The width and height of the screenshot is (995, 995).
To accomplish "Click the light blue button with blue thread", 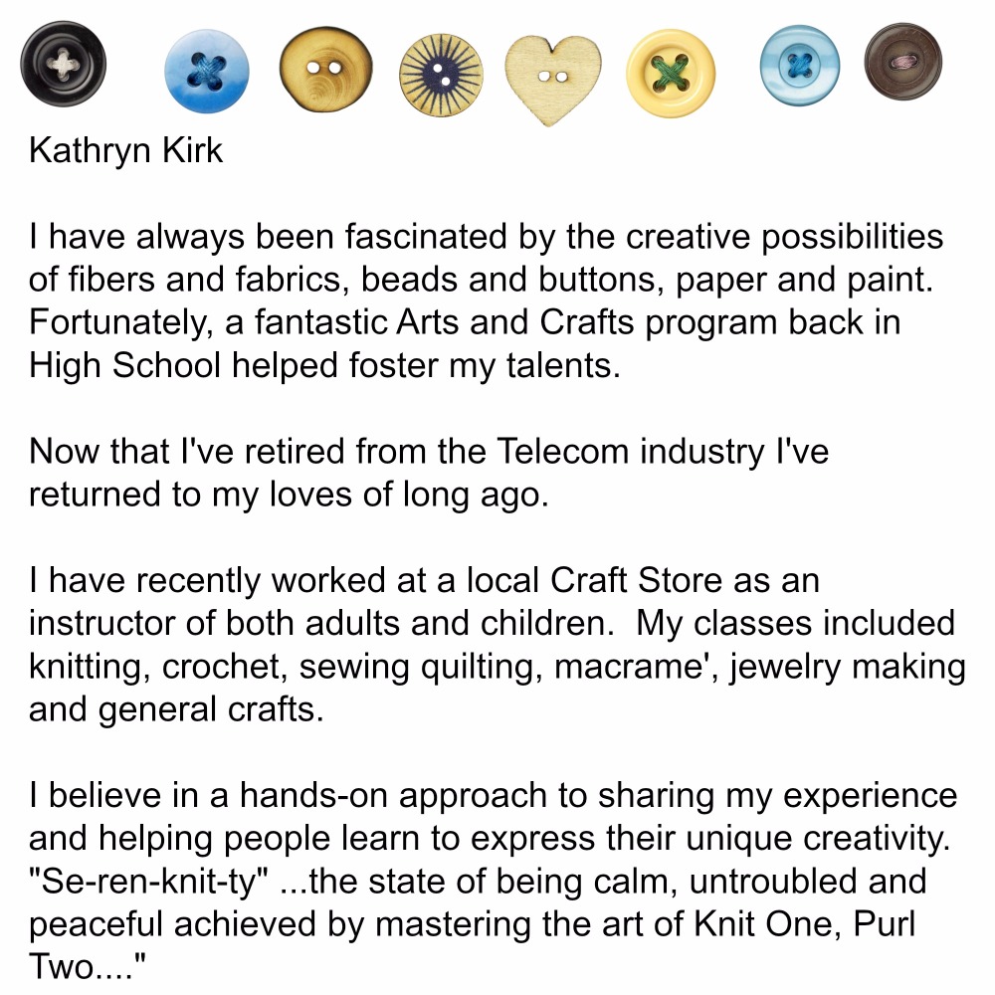I will pos(800,66).
